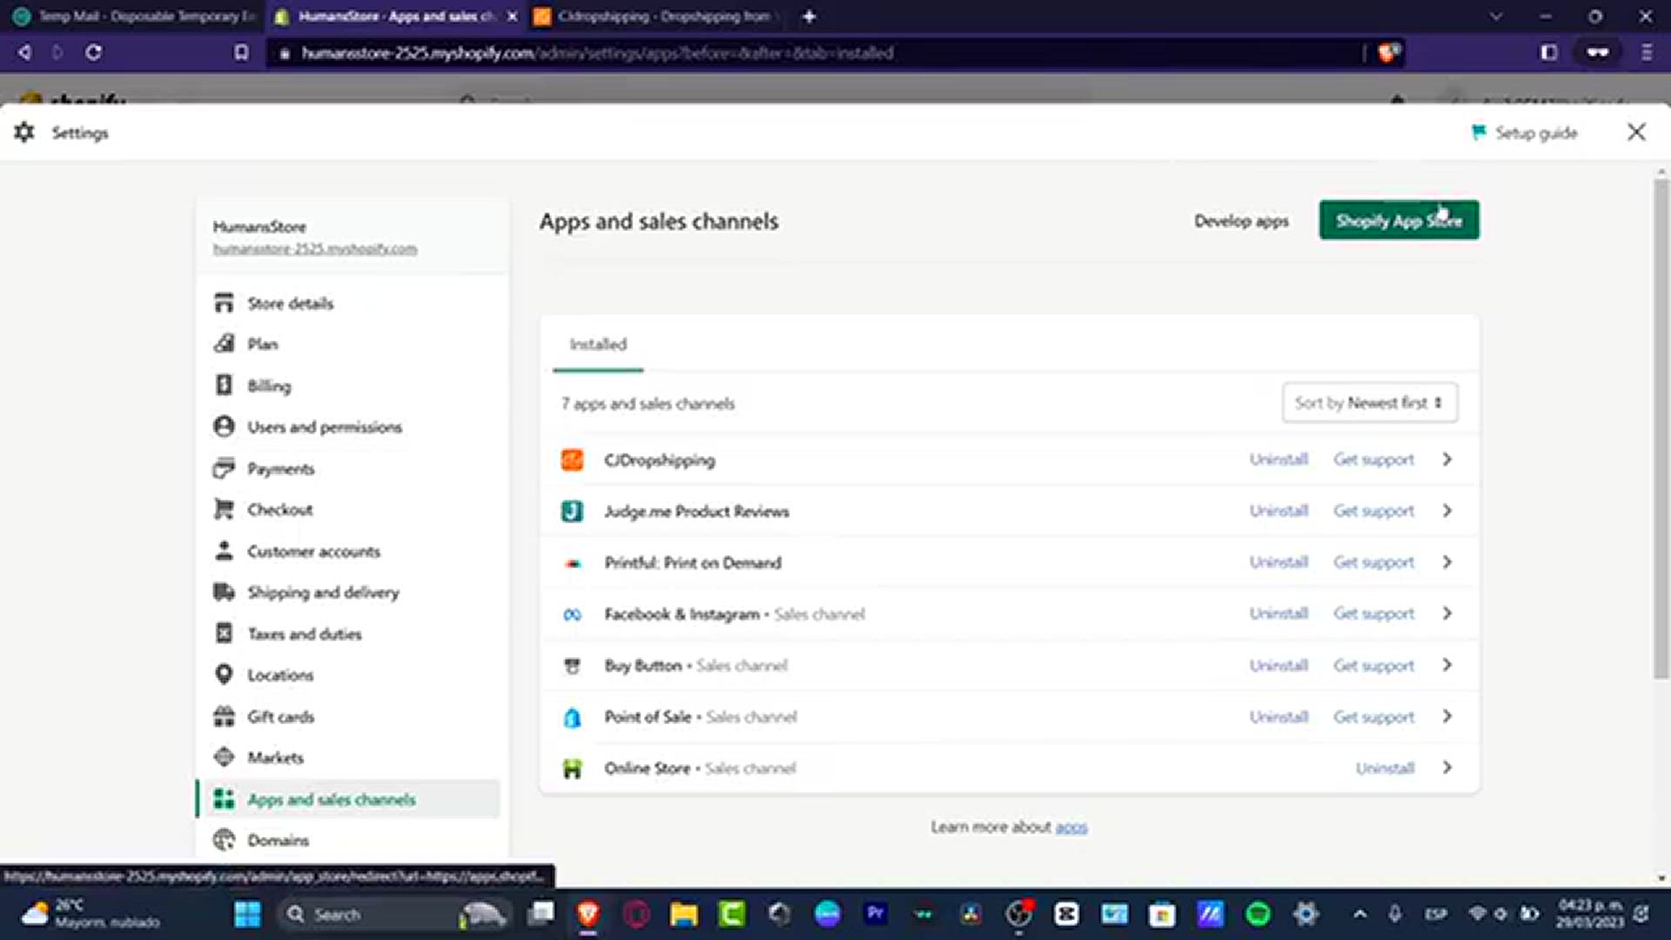Open the Windows Start menu
The image size is (1671, 940).
(248, 914)
